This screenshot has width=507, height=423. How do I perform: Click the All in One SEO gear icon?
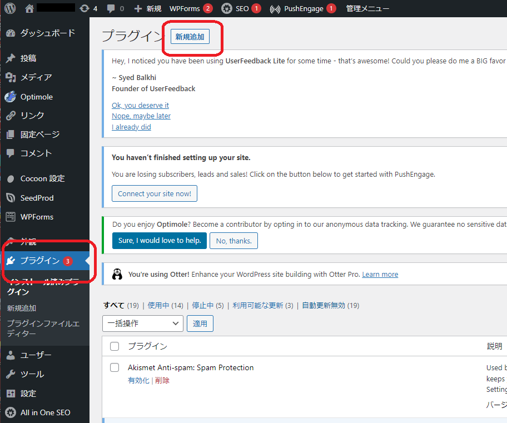[x=11, y=412]
